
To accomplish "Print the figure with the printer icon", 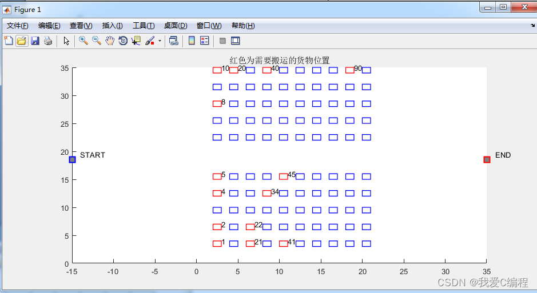I will pos(48,41).
